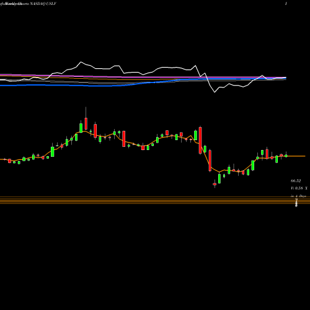Click the lowest candlestick at the chart bottom
Viewport: 310px width, 310px height.
coord(215,184)
